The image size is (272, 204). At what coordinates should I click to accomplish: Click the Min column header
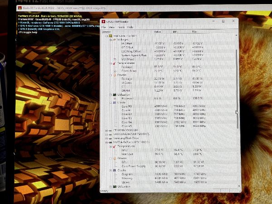point(181,32)
